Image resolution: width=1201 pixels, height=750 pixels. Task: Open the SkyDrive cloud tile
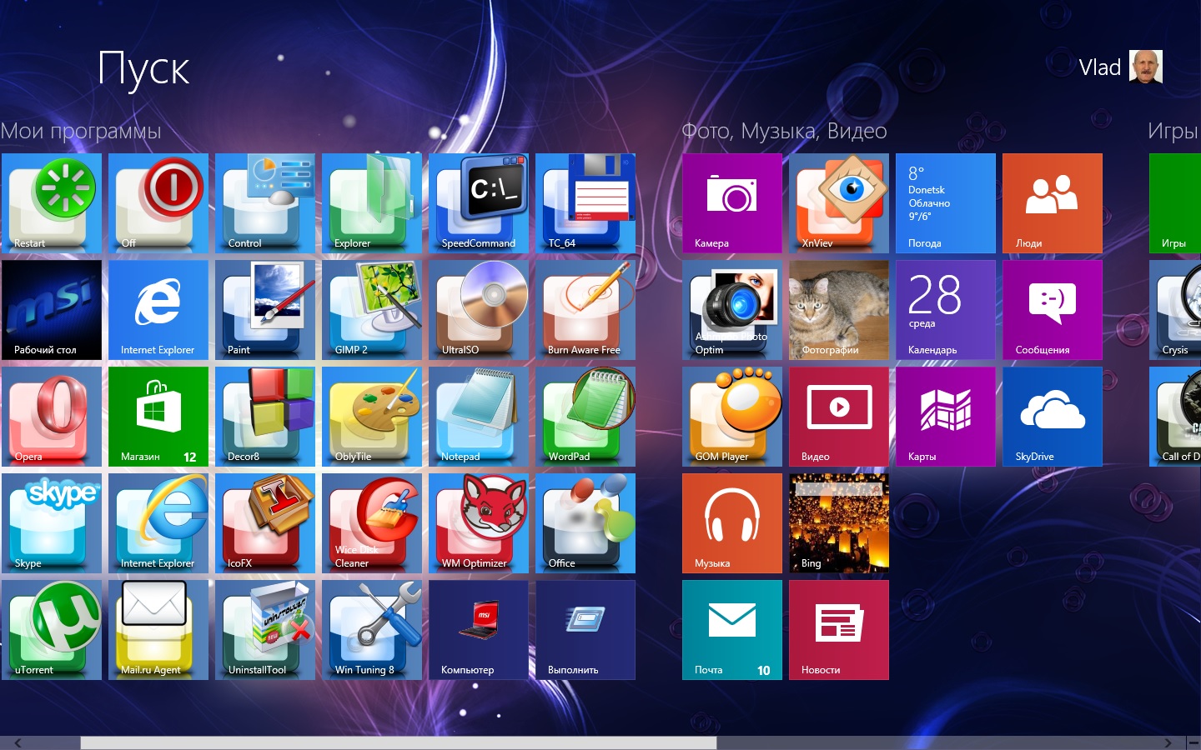pyautogui.click(x=1053, y=417)
